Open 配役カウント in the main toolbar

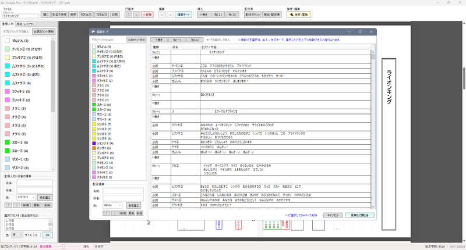click(253, 15)
